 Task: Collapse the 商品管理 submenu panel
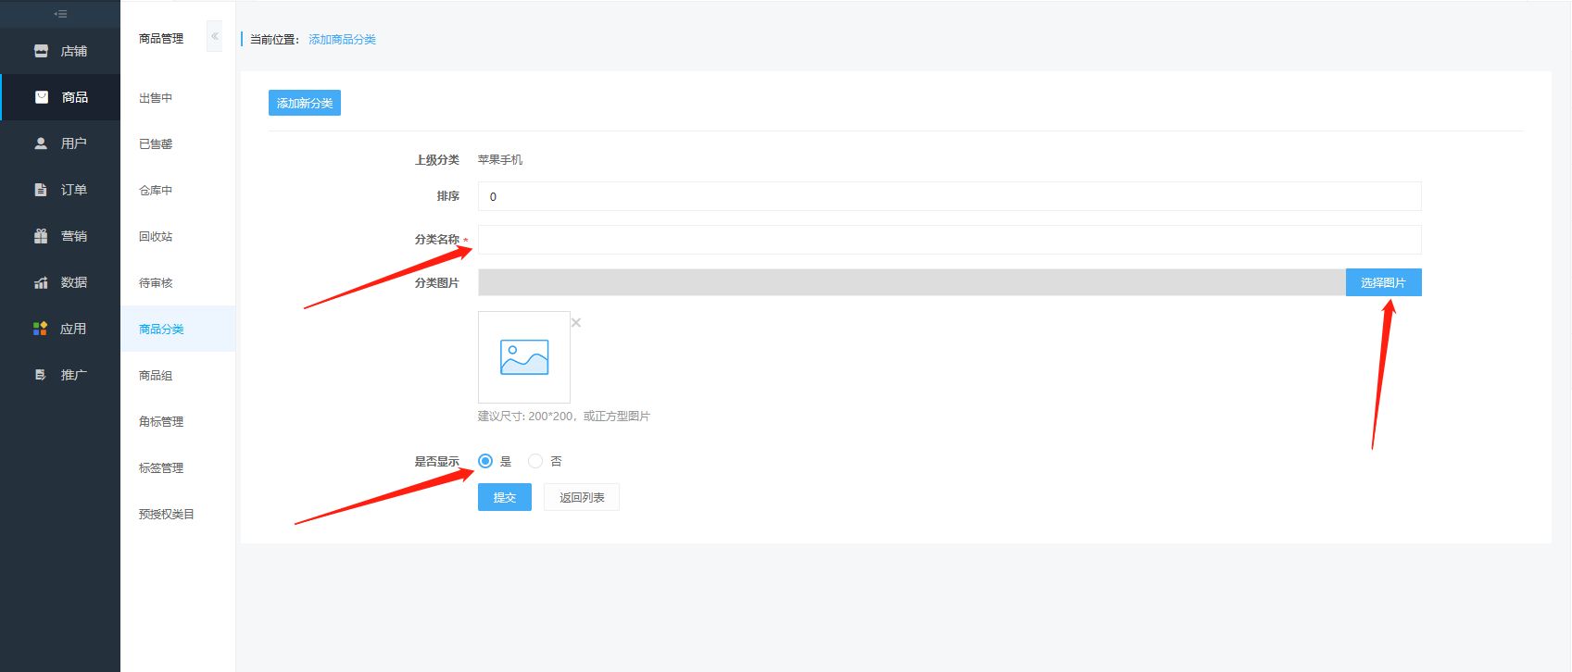(x=214, y=36)
